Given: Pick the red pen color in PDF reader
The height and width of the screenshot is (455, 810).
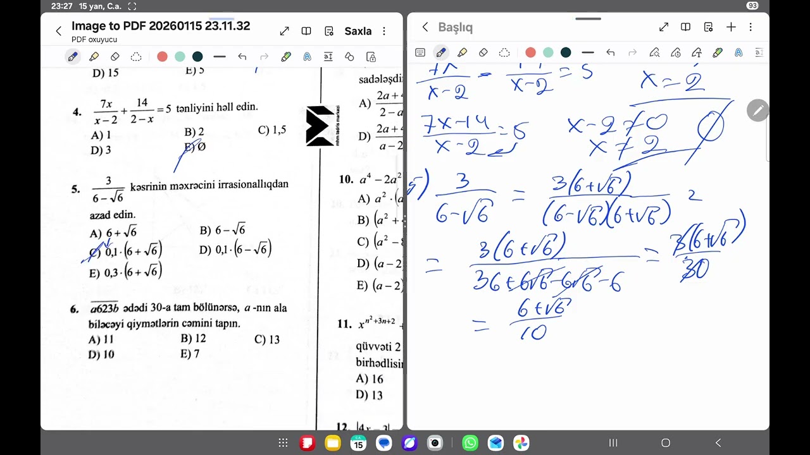Looking at the screenshot, I should [162, 57].
